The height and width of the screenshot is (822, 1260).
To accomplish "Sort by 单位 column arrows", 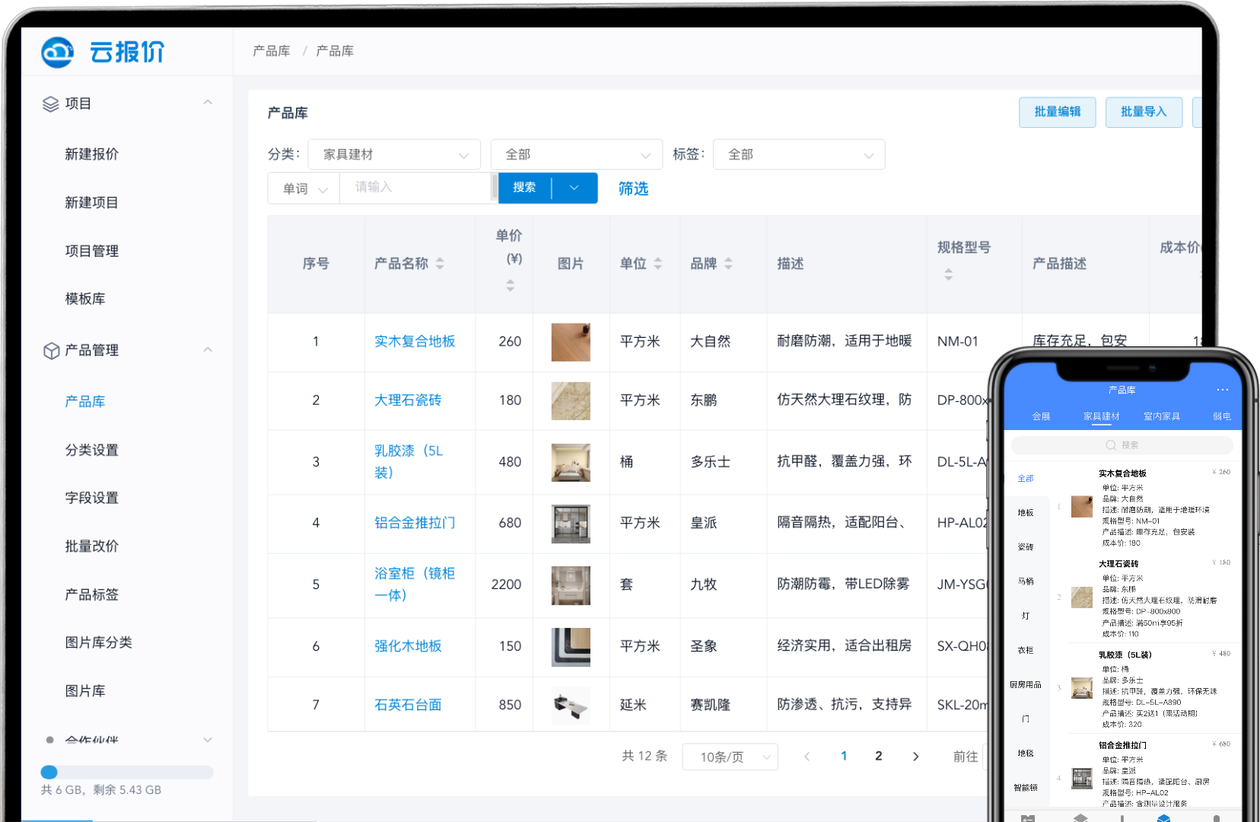I will [658, 263].
